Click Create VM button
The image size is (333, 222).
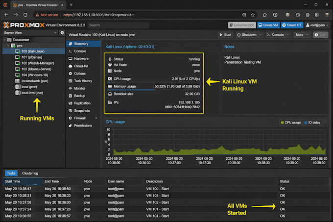(x=268, y=25)
